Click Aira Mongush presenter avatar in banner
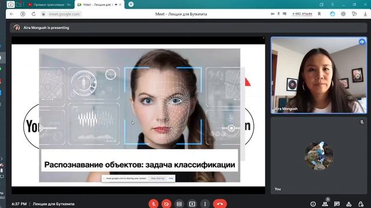Viewport: 371px width, 208px height. (x=17, y=28)
